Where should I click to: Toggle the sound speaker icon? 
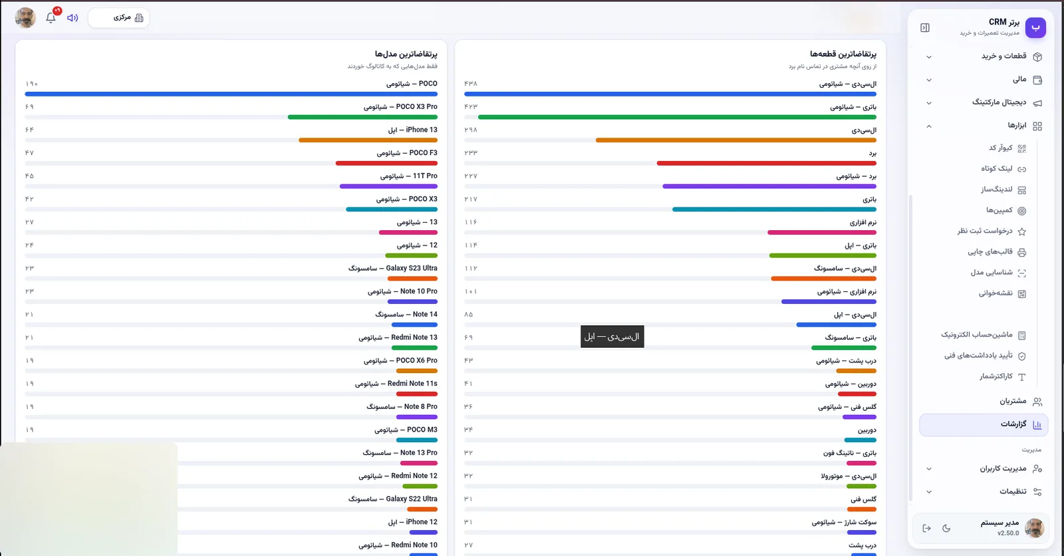pos(72,18)
